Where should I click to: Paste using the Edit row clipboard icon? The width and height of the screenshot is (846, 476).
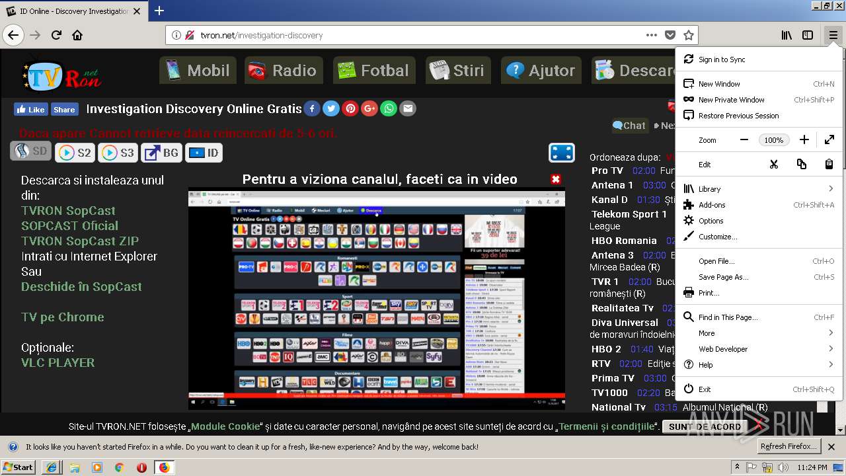(829, 164)
